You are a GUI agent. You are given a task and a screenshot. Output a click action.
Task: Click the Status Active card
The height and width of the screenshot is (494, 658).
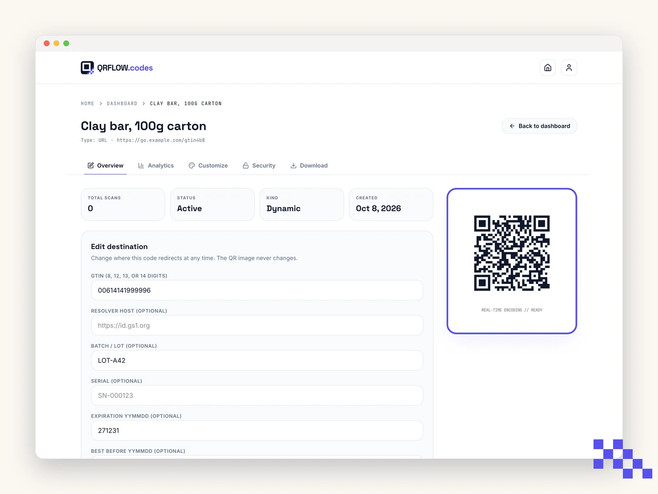point(212,204)
